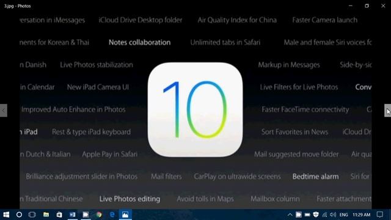The image size is (391, 220).
Task: Click 'Notes collaboration' text
Action: click(x=140, y=42)
